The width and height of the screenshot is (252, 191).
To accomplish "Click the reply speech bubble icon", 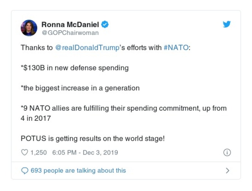I will tap(25, 171).
